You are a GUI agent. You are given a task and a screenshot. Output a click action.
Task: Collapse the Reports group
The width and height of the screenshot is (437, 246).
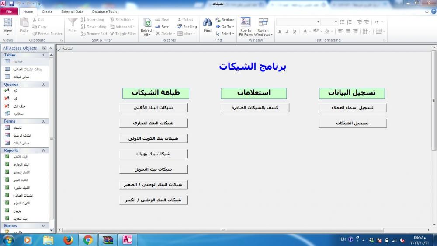point(43,151)
